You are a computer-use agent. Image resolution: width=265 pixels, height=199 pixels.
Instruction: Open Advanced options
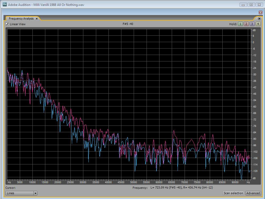(253, 193)
